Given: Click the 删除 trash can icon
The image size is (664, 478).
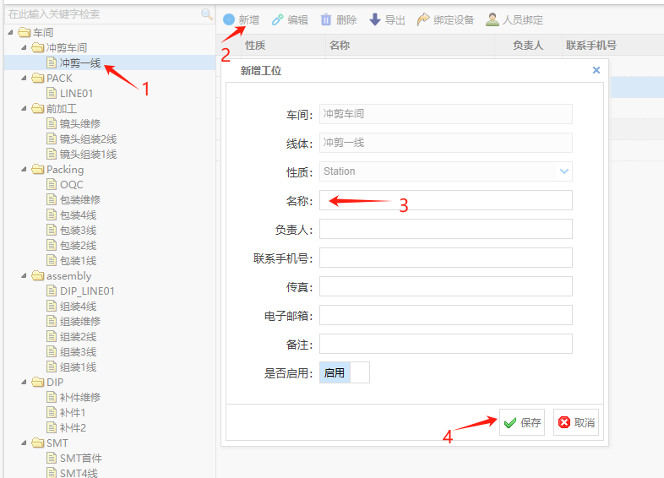Looking at the screenshot, I should coord(326,19).
